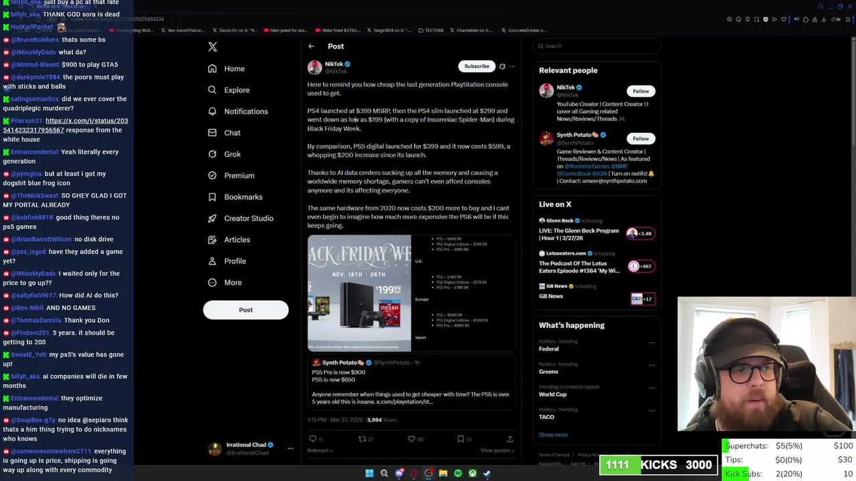Open NikTek's avatar in the post header
The height and width of the screenshot is (481, 856).
click(314, 67)
